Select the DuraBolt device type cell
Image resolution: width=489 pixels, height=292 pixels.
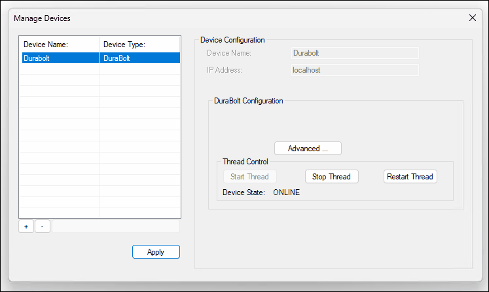coord(140,58)
